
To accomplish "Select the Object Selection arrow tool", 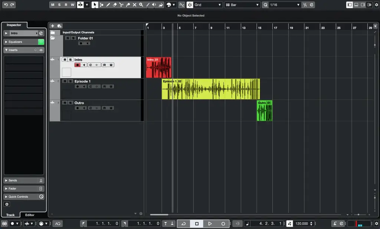I will coord(95,4).
